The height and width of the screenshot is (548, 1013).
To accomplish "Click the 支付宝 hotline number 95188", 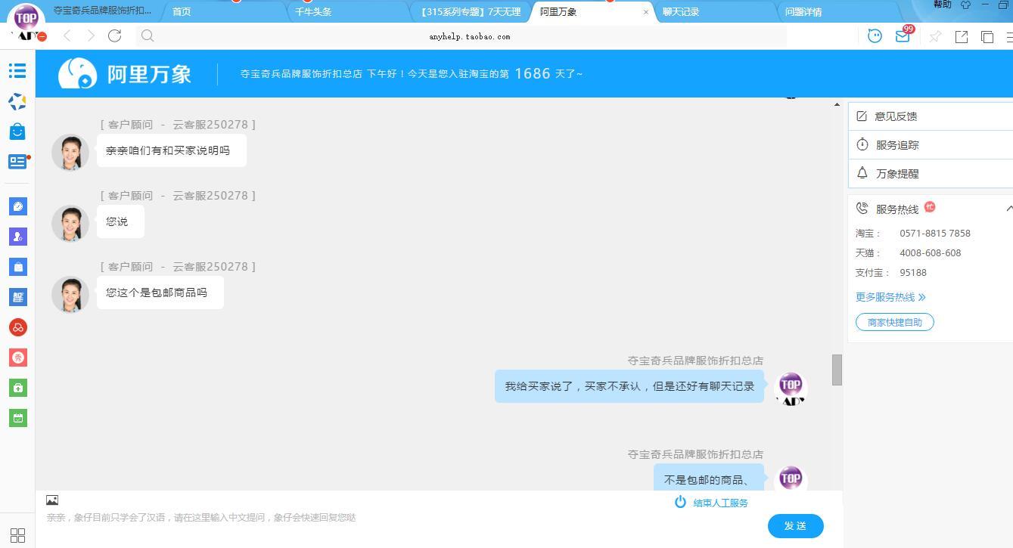I will (x=913, y=273).
